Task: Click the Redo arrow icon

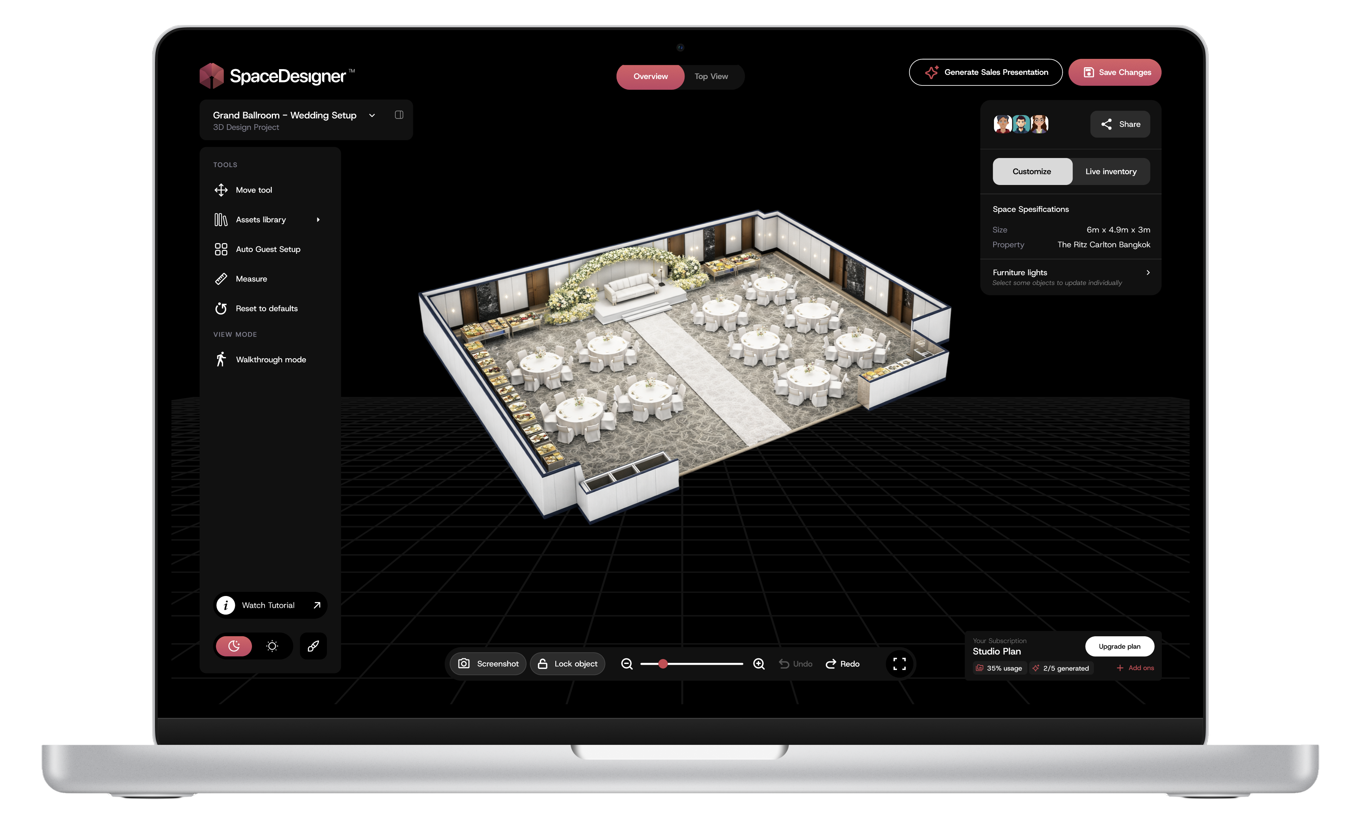Action: pyautogui.click(x=831, y=664)
